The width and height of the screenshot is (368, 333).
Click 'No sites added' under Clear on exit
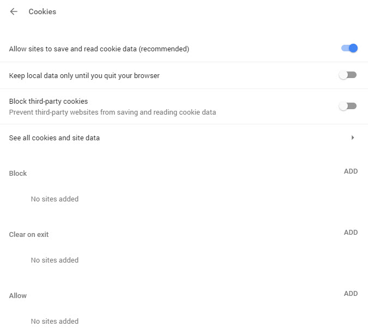tap(55, 260)
